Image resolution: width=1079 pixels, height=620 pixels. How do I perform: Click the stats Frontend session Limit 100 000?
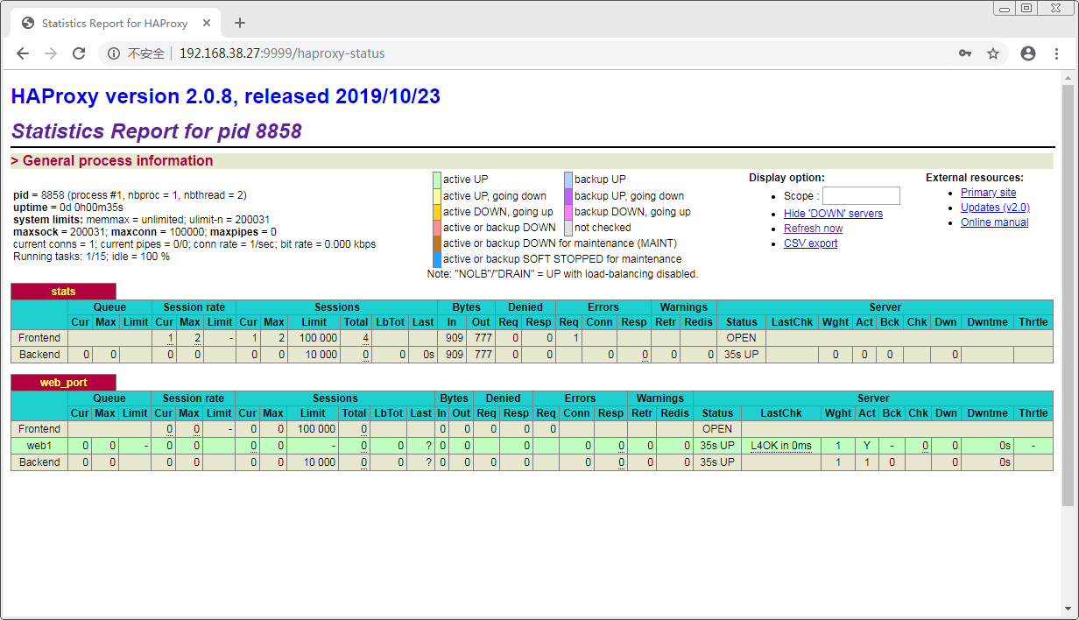317,338
